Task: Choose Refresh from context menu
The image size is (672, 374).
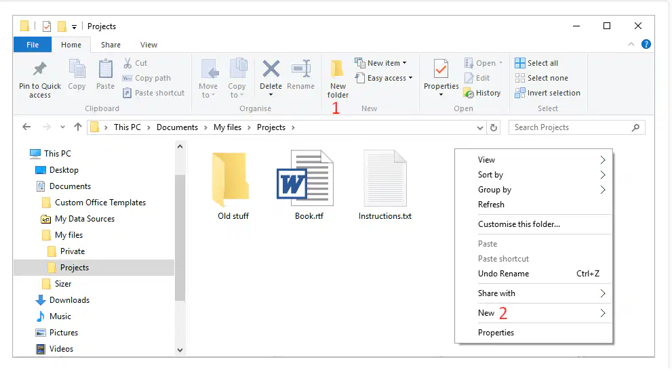Action: pos(534,205)
